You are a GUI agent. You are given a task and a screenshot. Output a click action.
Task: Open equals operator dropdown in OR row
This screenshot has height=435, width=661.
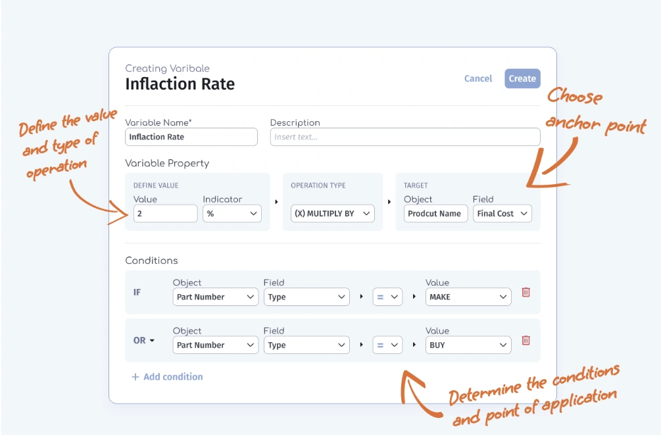pos(387,345)
